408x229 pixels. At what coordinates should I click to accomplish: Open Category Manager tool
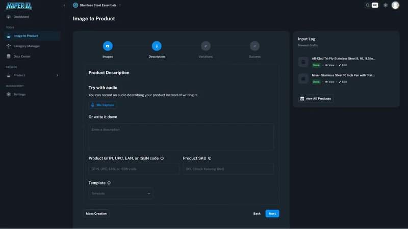click(x=27, y=46)
